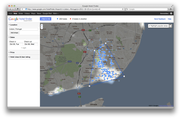Click the upper-left vertex handle near Sete Rios
The image size is (181, 119).
[x=94, y=51]
